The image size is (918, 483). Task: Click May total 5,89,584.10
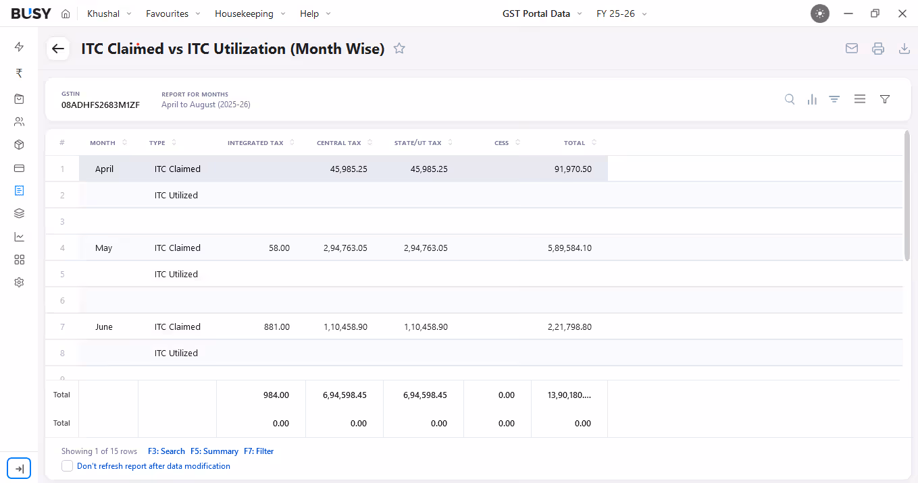click(x=569, y=248)
